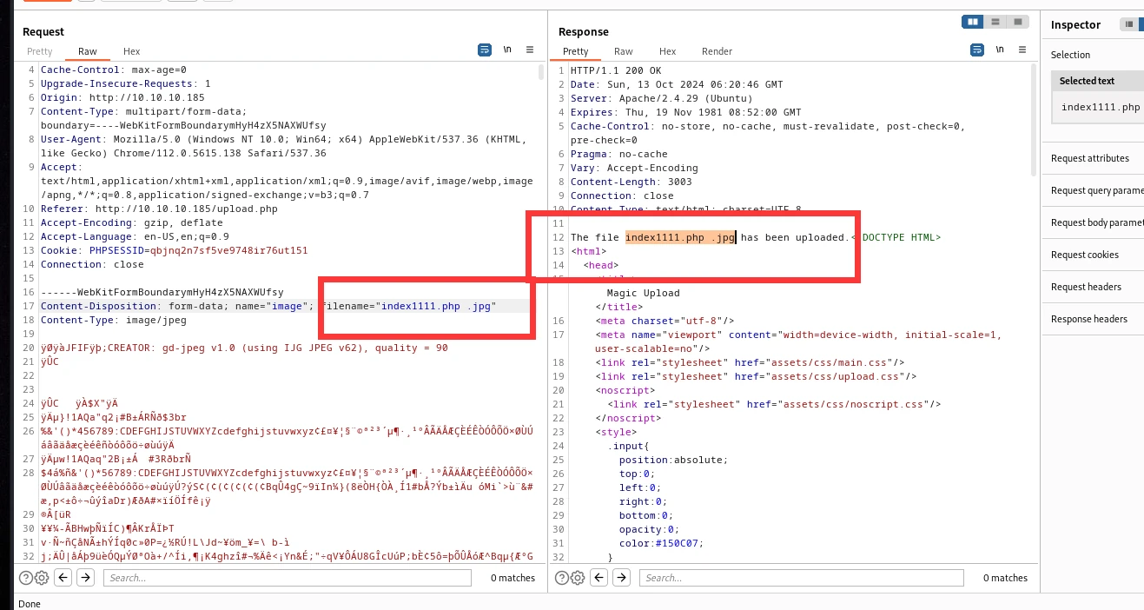The width and height of the screenshot is (1144, 610).
Task: Click Accept-Language header in request
Action: coord(135,236)
